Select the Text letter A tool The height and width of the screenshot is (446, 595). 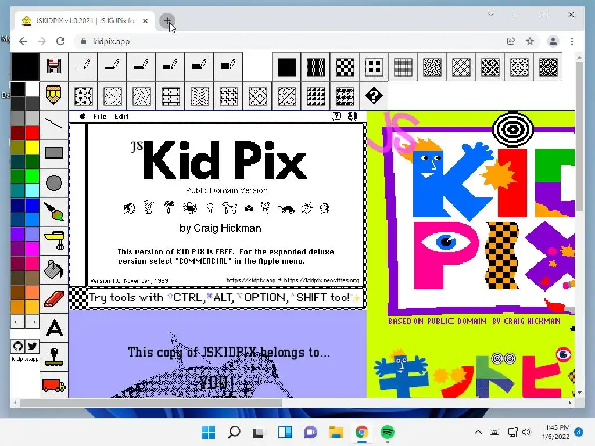[54, 328]
